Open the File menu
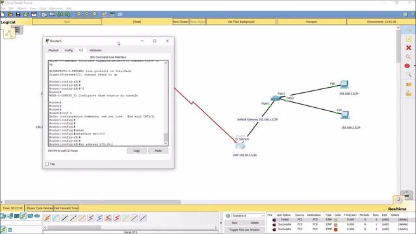 [3, 8]
